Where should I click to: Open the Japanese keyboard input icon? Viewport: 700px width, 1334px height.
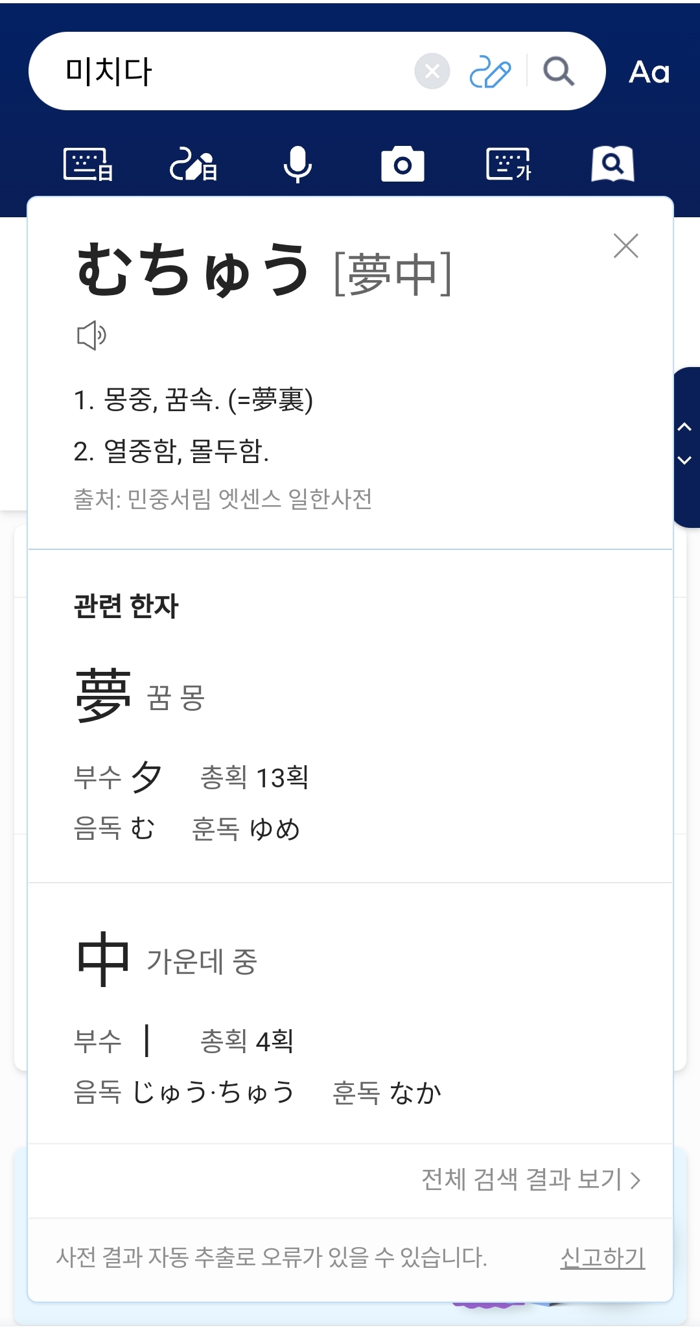click(88, 164)
